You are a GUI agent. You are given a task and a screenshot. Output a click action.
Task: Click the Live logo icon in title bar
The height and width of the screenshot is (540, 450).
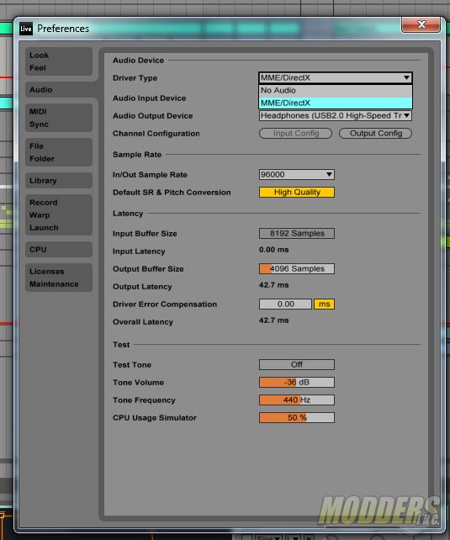coord(26,29)
